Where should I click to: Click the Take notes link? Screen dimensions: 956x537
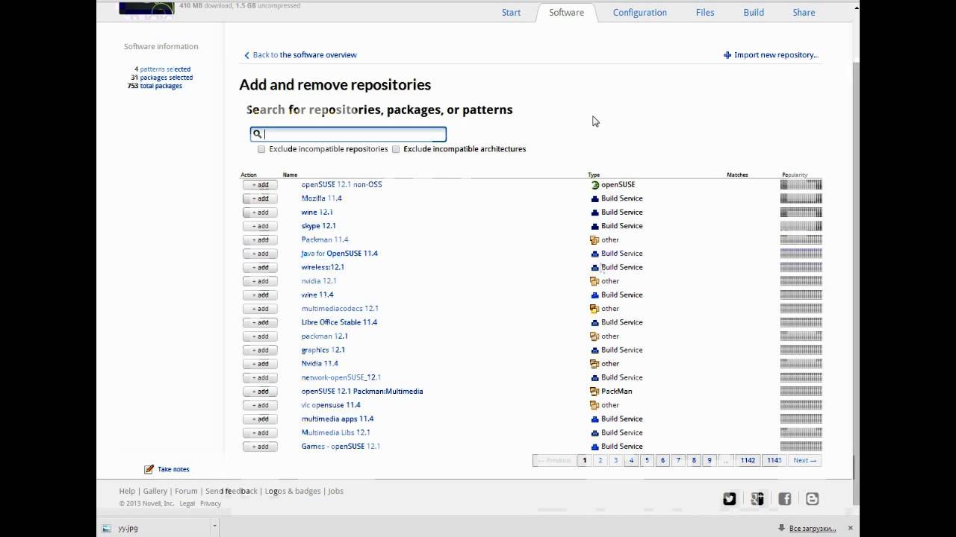tap(173, 469)
